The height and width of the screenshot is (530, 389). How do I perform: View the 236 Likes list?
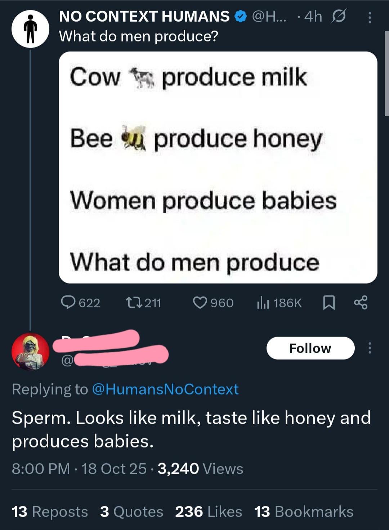click(208, 512)
